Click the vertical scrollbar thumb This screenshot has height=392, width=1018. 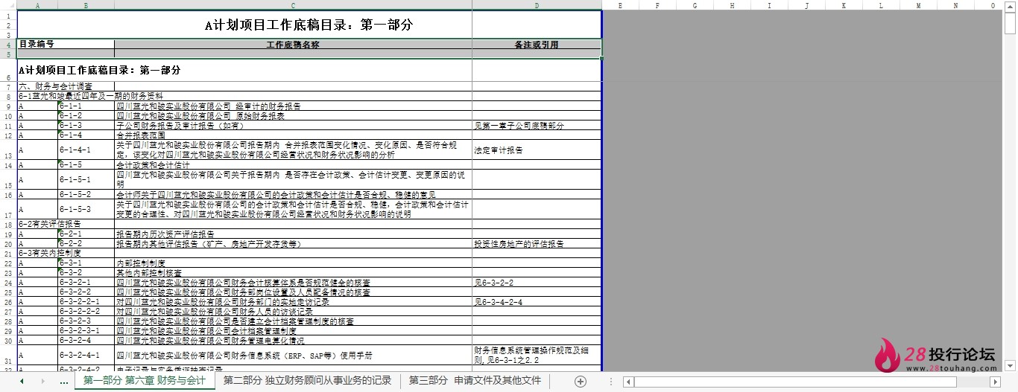(x=1010, y=24)
